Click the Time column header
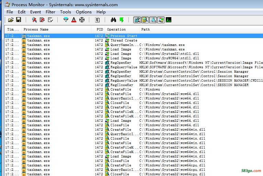 (x=13, y=30)
